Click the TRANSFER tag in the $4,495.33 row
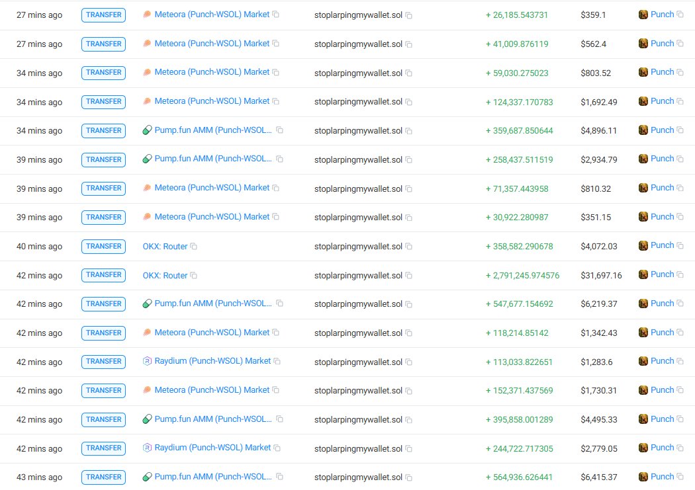The height and width of the screenshot is (490, 695). (104, 419)
